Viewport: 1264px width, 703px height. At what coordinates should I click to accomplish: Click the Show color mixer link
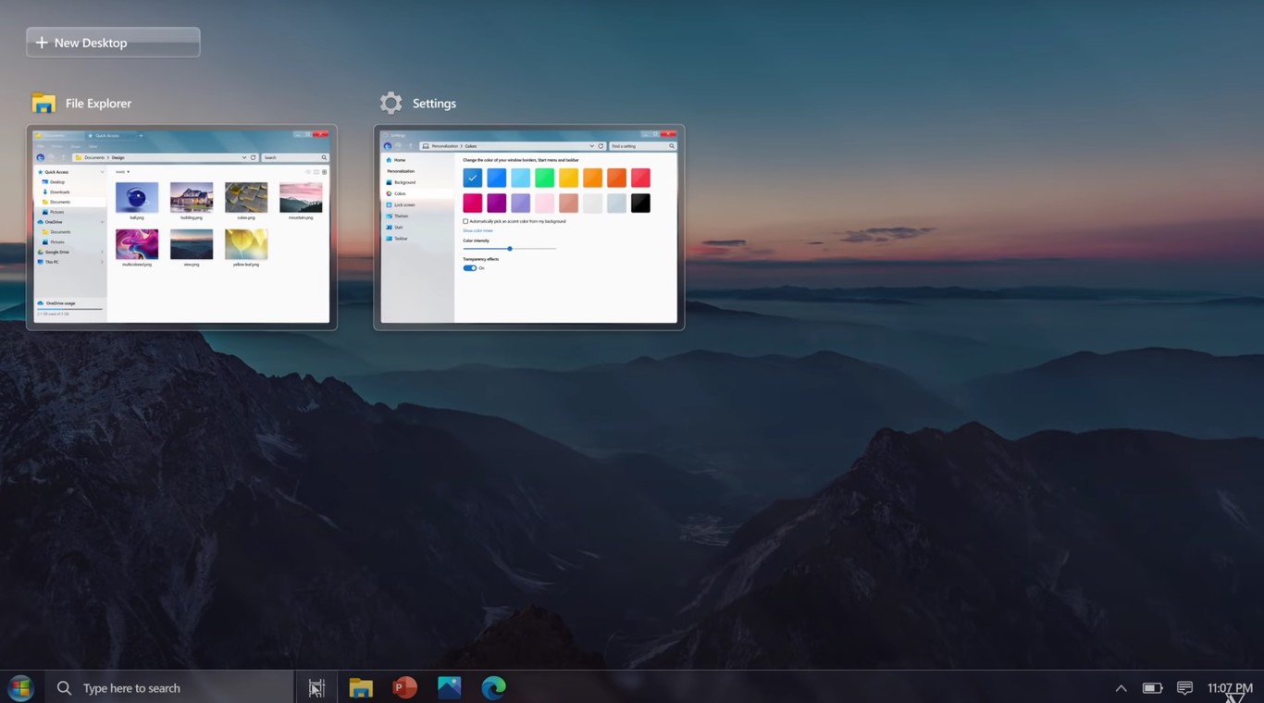[x=478, y=230]
